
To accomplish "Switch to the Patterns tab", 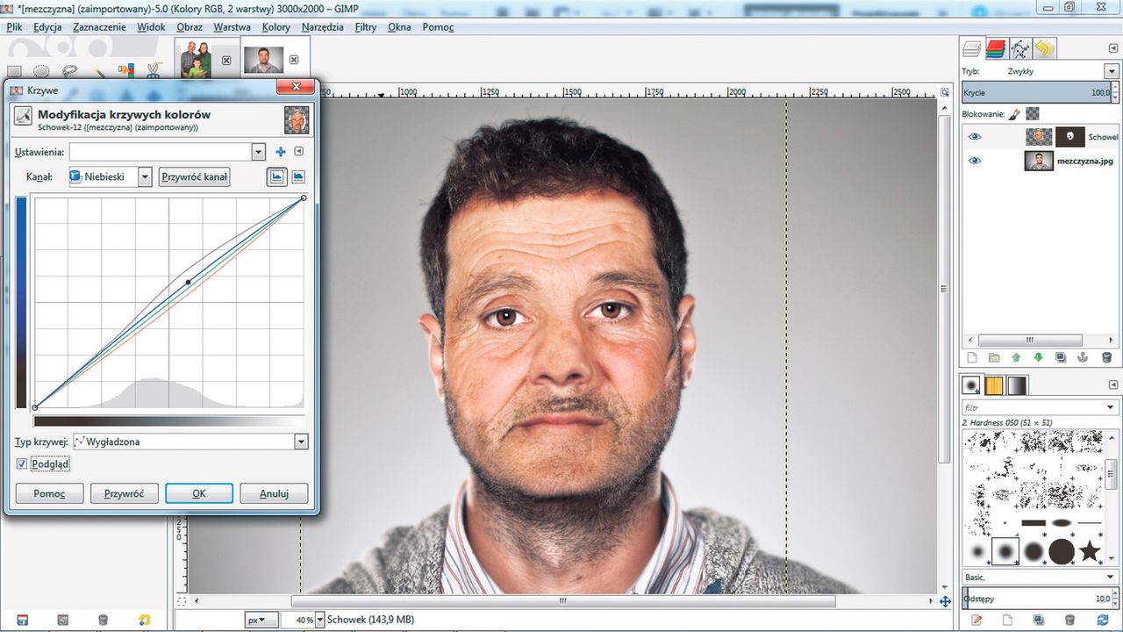I will click(x=994, y=385).
